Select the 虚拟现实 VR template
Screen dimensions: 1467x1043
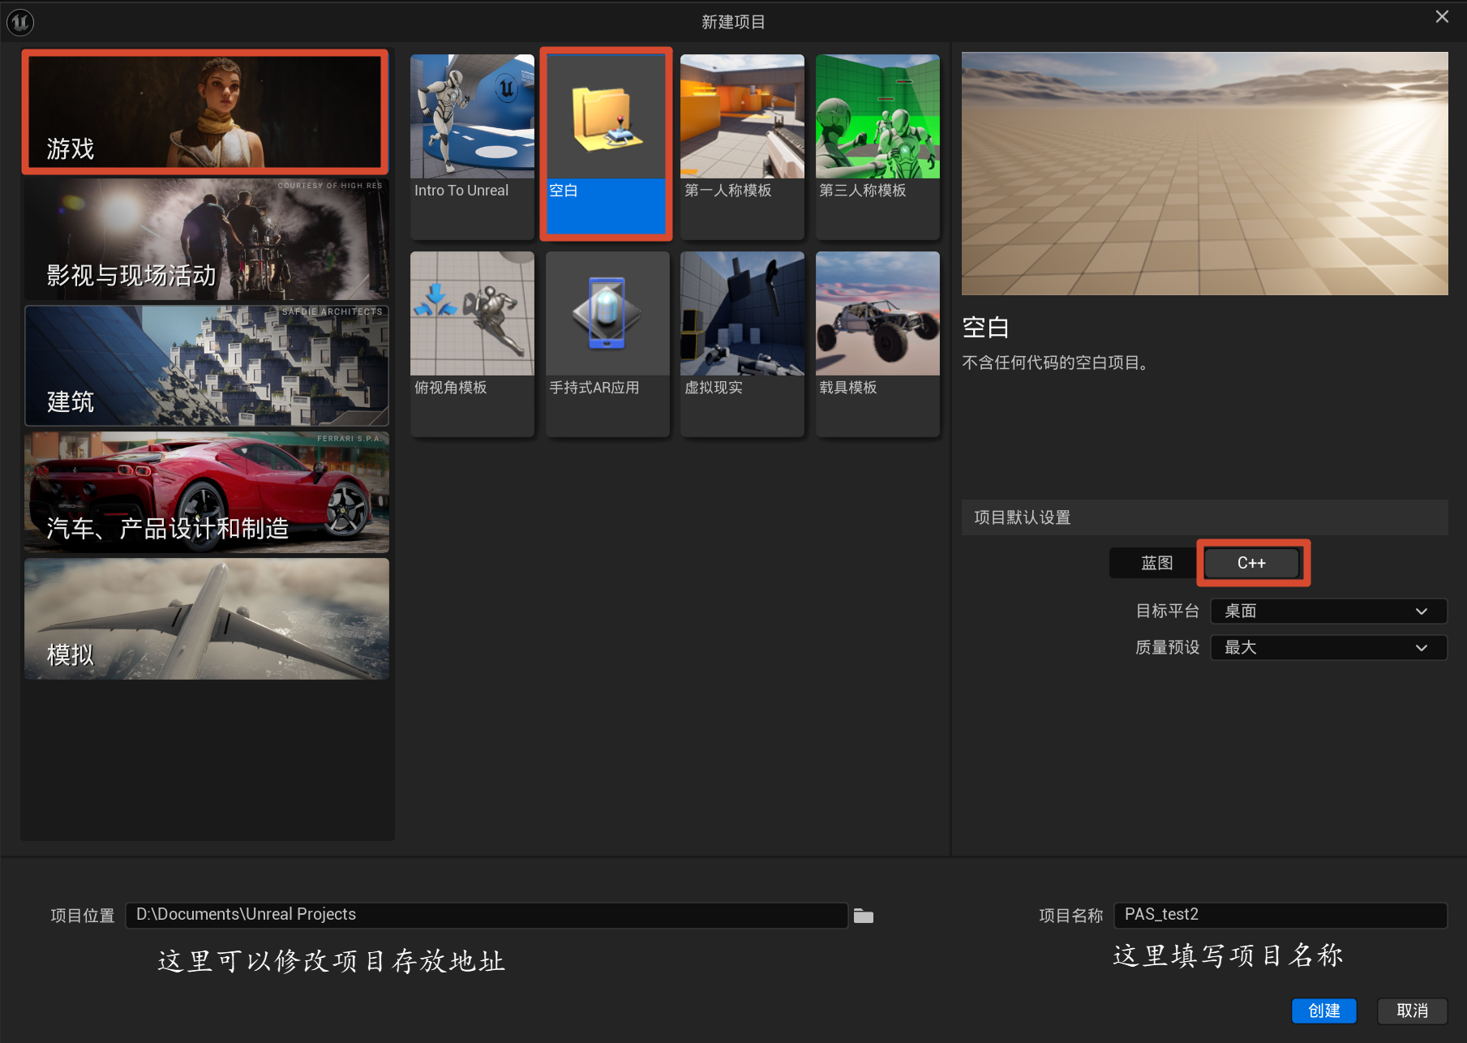[742, 343]
